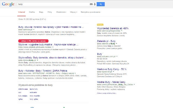173x108 pixels.
Task: Open ad 'Modne Buty - Niskie Ceny.'
Action: pos(111,82)
